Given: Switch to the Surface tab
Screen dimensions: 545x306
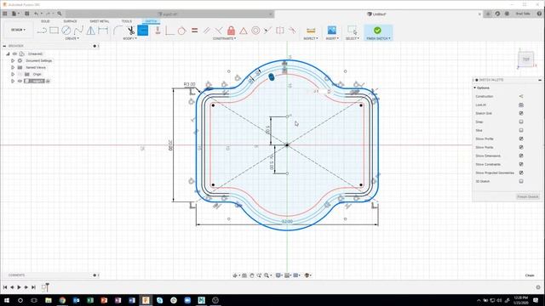Looking at the screenshot, I should click(70, 21).
